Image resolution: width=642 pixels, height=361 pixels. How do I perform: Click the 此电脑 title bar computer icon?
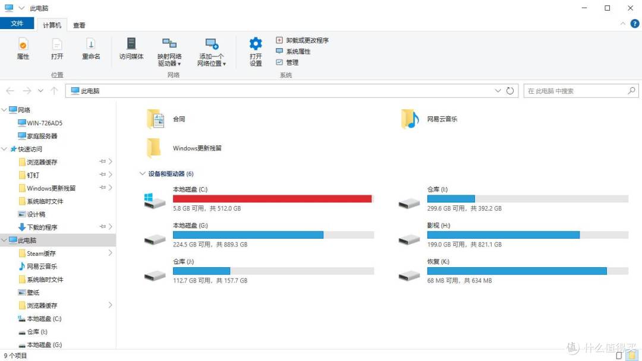[x=8, y=8]
